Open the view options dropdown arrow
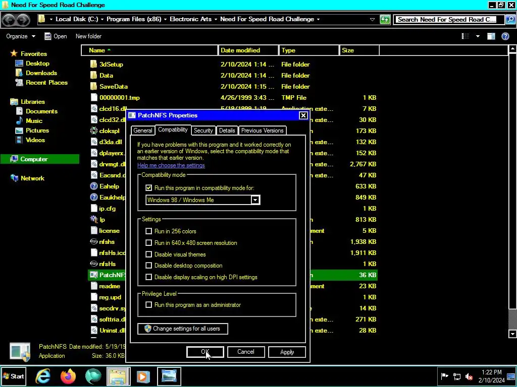This screenshot has height=387, width=517. tap(478, 36)
